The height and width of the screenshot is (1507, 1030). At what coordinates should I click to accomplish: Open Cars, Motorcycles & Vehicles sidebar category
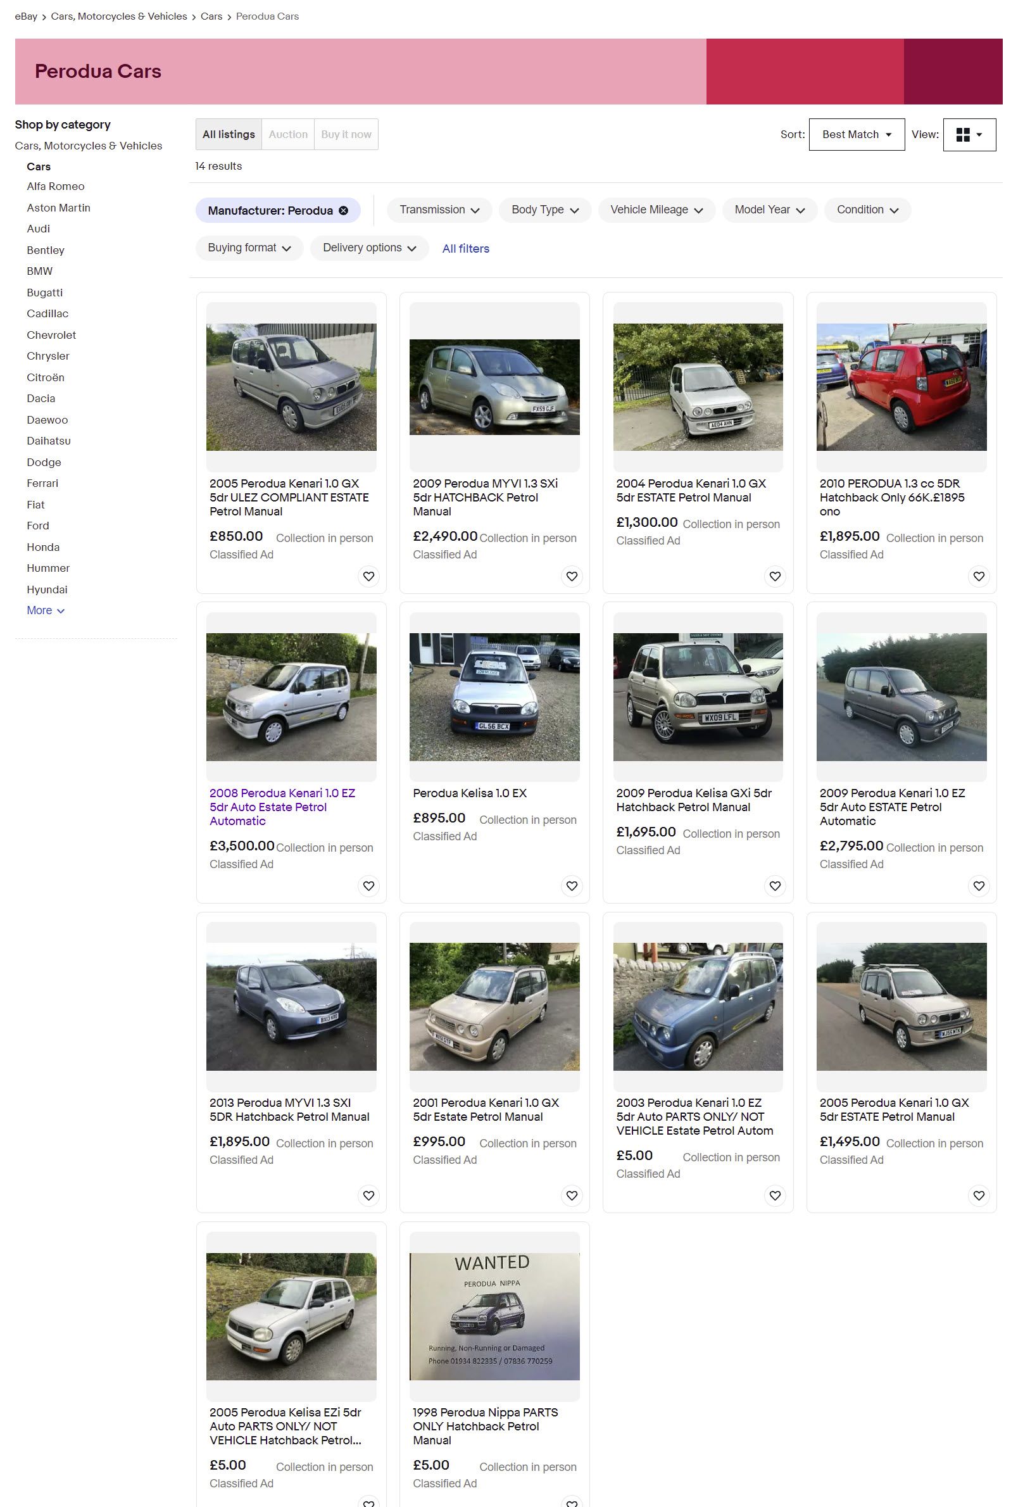[x=89, y=146]
